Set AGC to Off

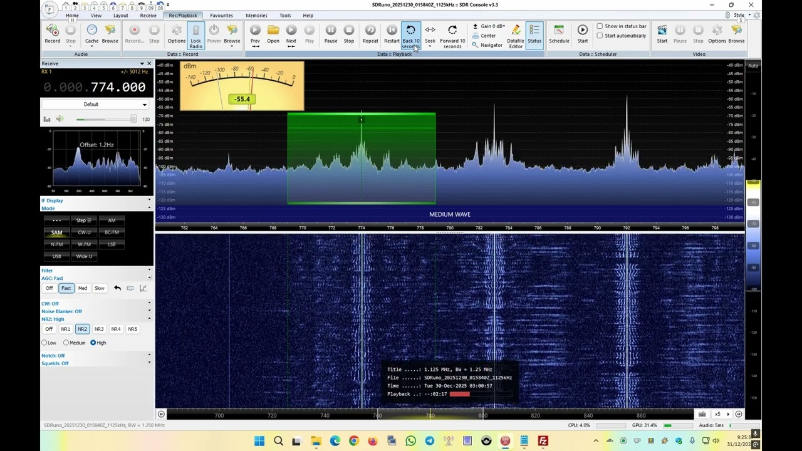tap(49, 288)
